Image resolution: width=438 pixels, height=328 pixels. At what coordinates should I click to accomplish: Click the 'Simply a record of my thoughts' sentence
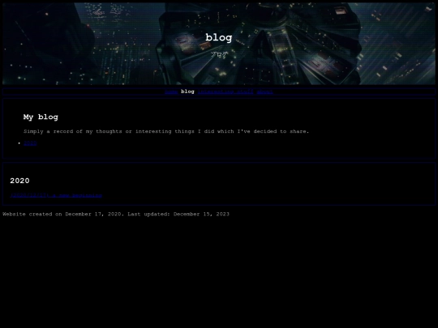click(166, 131)
